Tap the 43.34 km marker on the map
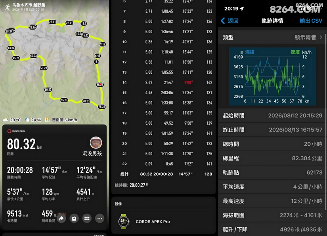The height and width of the screenshot is (236, 327). click(11, 48)
